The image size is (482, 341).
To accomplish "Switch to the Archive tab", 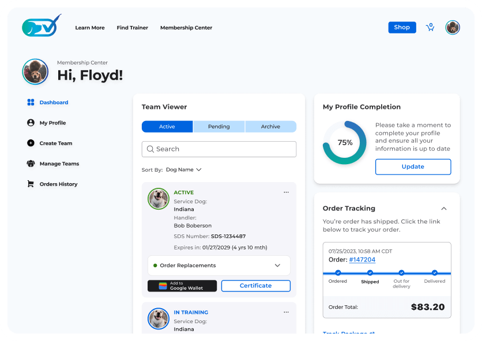I will coord(270,127).
